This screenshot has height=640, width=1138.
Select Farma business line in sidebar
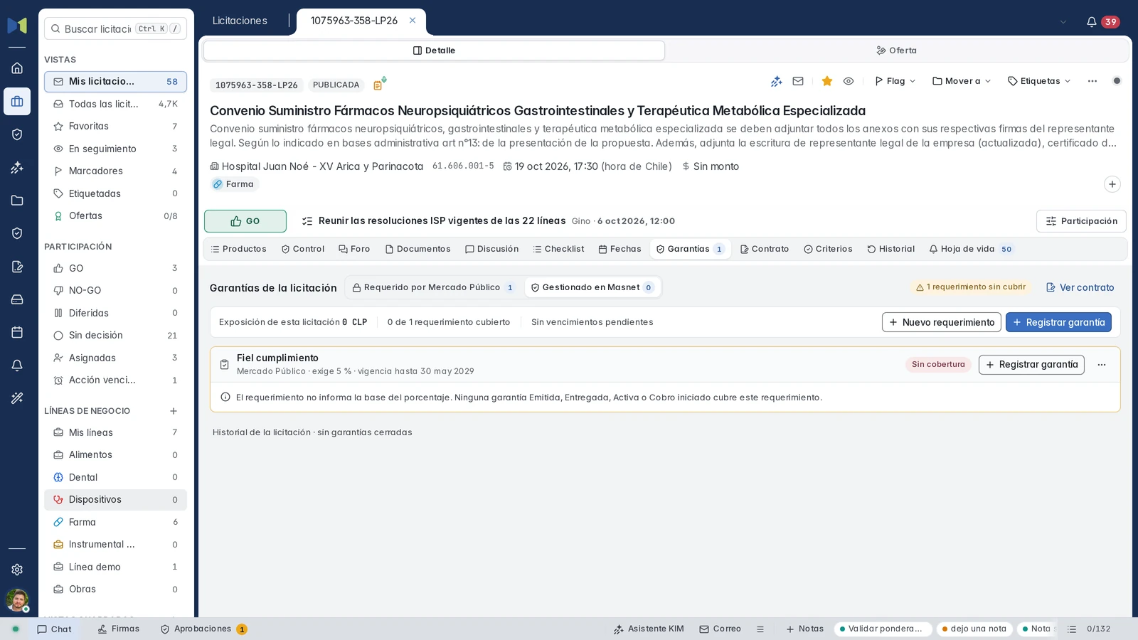pyautogui.click(x=115, y=522)
